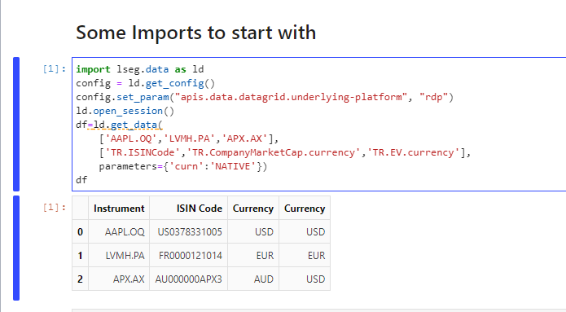Click the first Currency column header

click(x=253, y=209)
